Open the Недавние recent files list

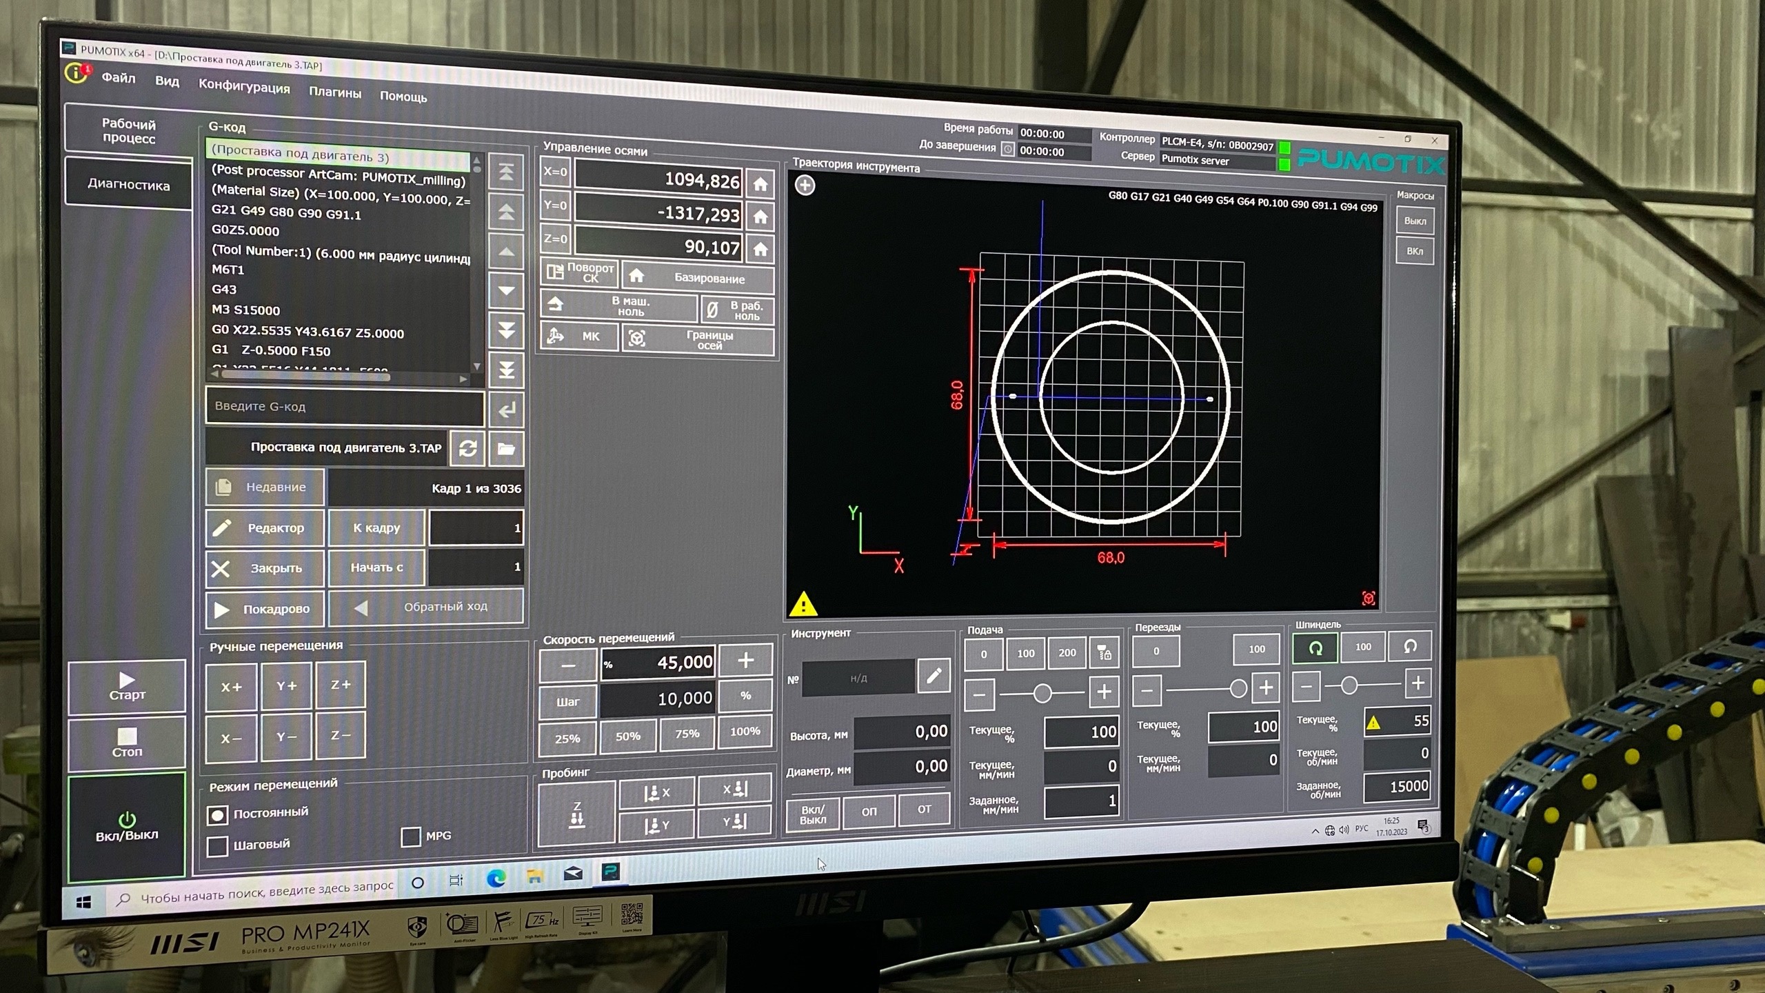click(265, 488)
